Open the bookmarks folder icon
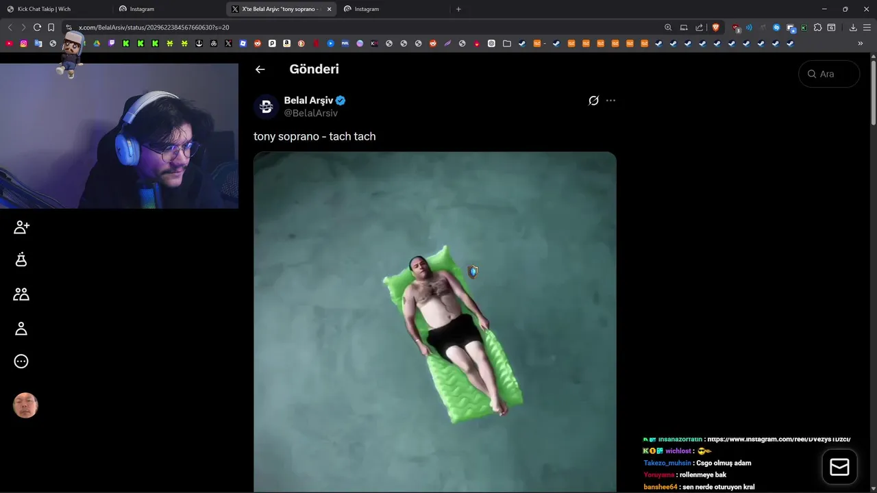 point(507,43)
